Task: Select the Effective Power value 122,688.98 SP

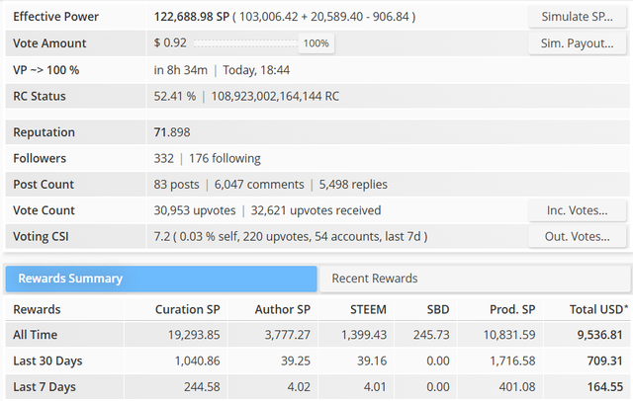Action: tap(191, 17)
